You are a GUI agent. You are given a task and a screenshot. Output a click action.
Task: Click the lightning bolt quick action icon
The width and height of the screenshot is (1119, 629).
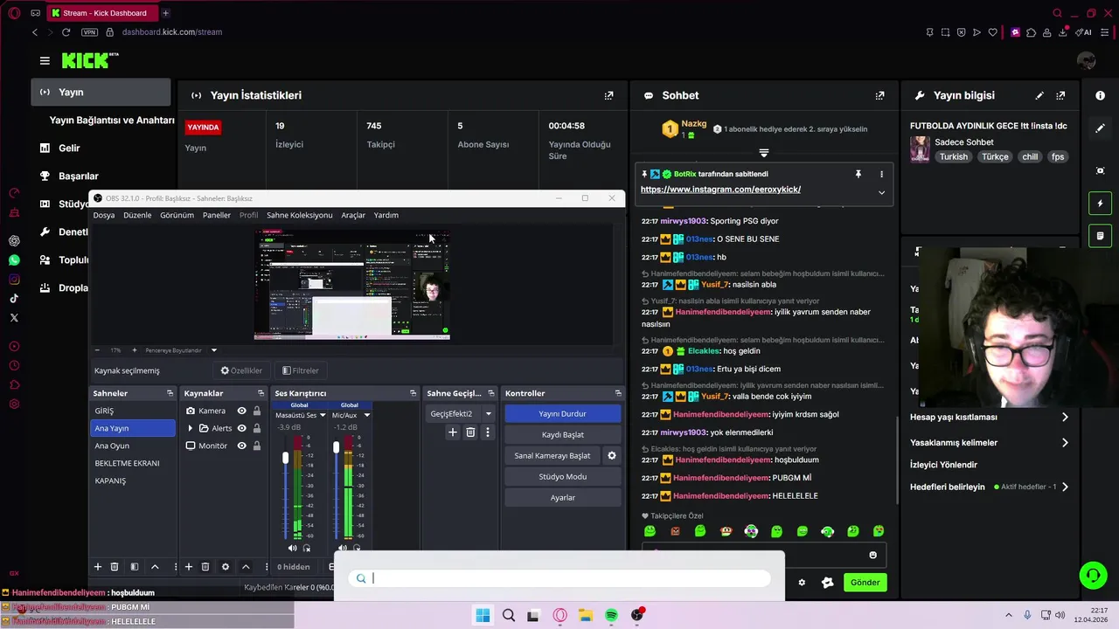pos(1101,204)
